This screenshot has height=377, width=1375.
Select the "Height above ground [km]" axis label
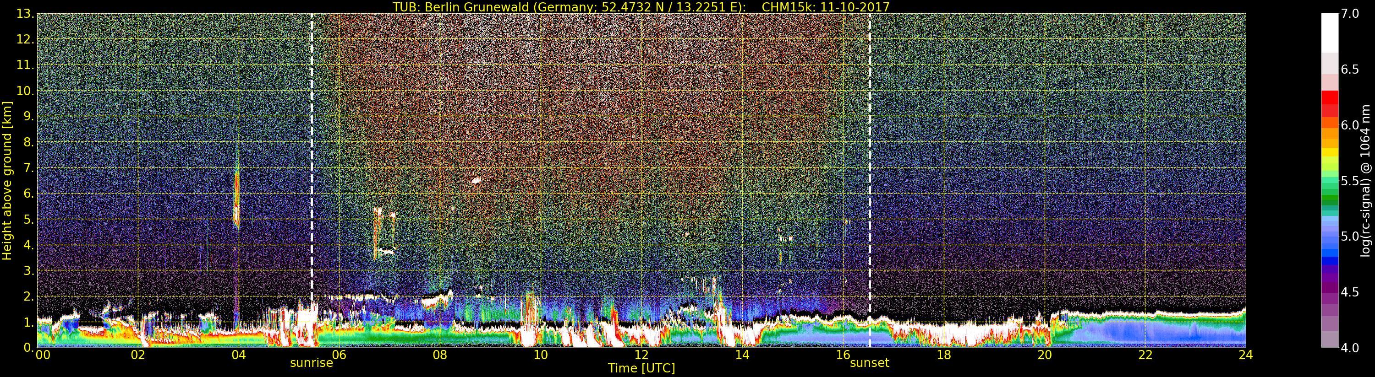tap(7, 180)
